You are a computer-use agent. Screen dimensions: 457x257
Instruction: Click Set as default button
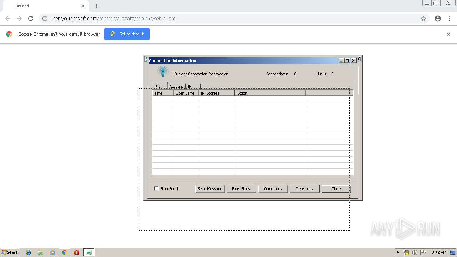[127, 34]
